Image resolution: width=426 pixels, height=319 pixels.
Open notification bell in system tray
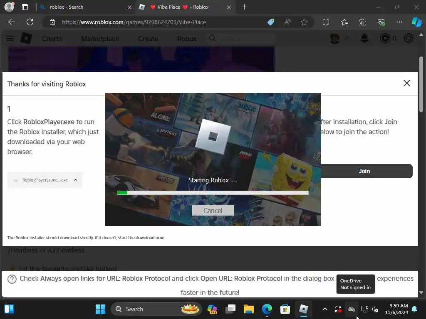[415, 309]
